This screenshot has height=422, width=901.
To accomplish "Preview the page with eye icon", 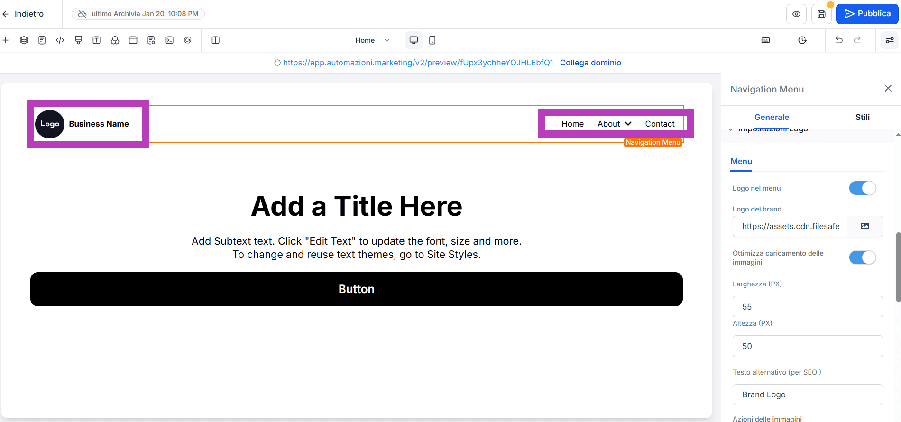I will (797, 14).
